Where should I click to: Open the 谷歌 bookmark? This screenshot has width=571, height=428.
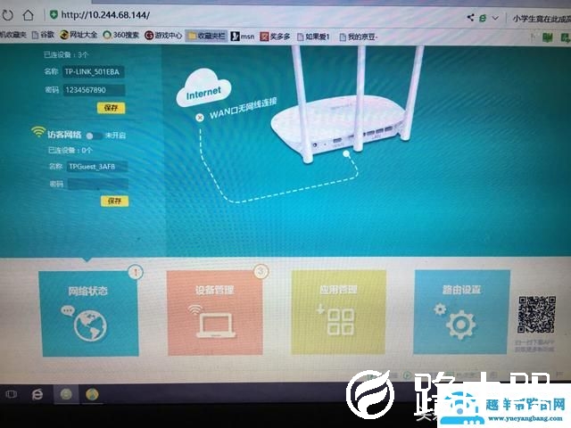[x=43, y=35]
